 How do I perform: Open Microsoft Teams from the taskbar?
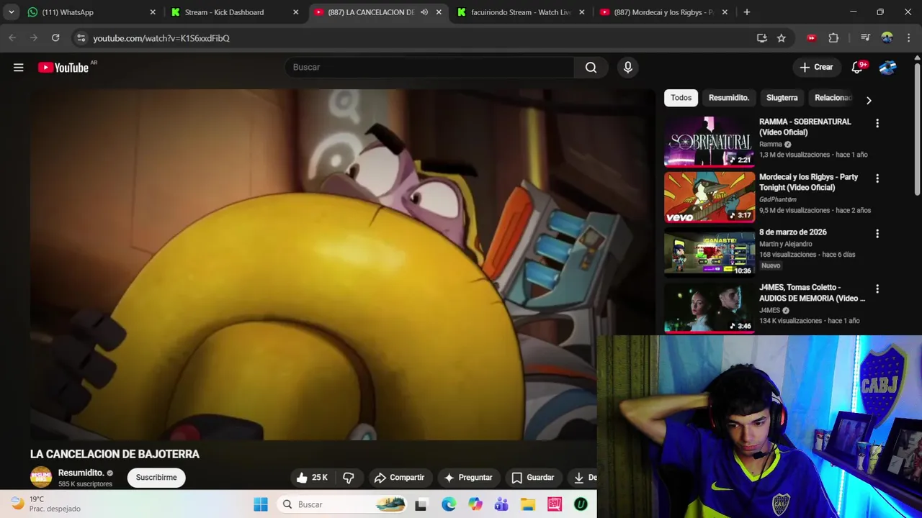click(x=501, y=504)
